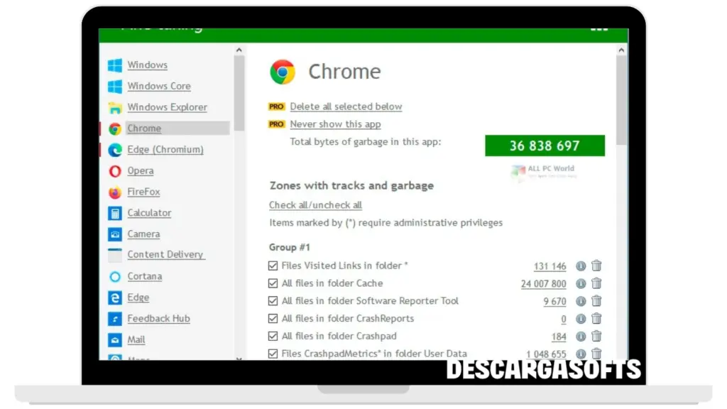Click the Calculator icon
This screenshot has width=727, height=409.
[x=115, y=213]
